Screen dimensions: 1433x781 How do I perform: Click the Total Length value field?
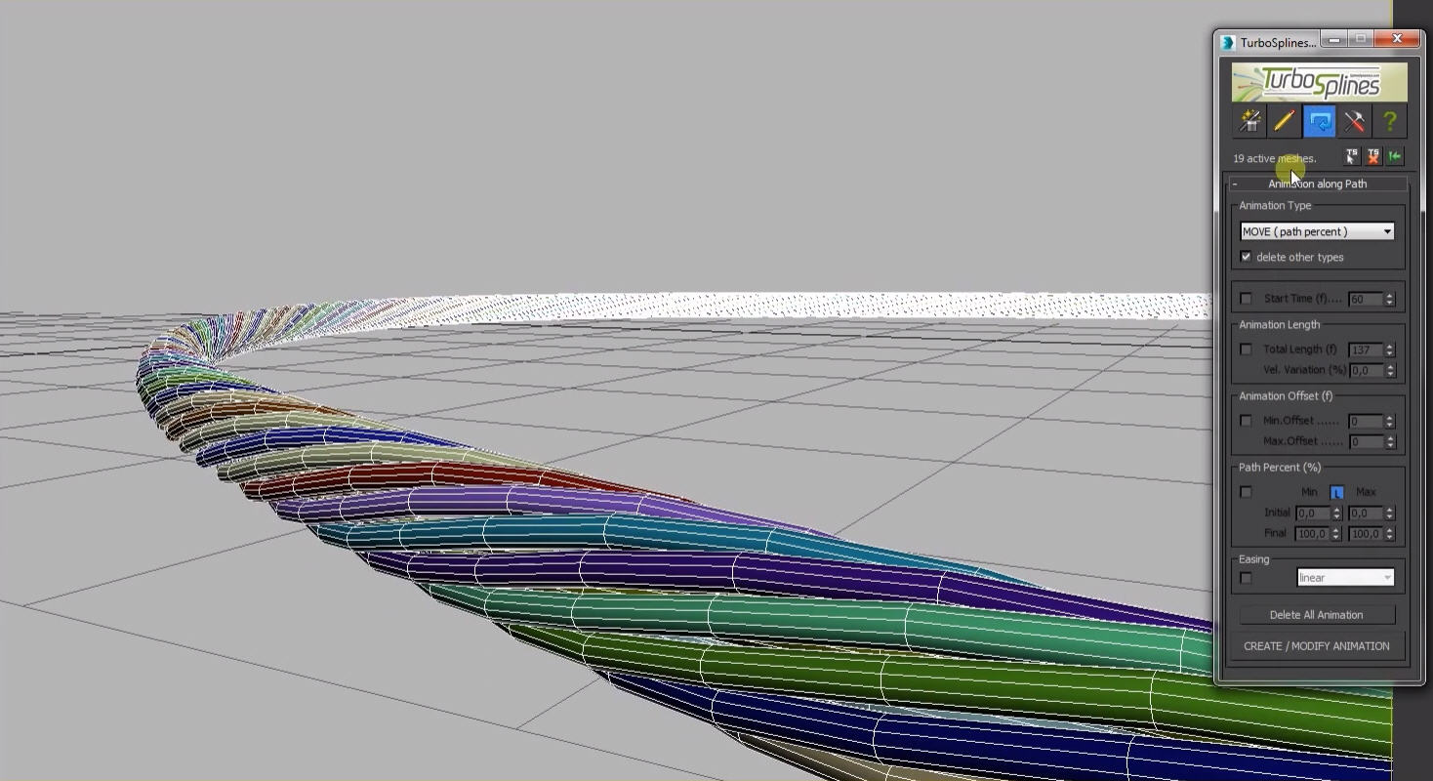(x=1366, y=349)
